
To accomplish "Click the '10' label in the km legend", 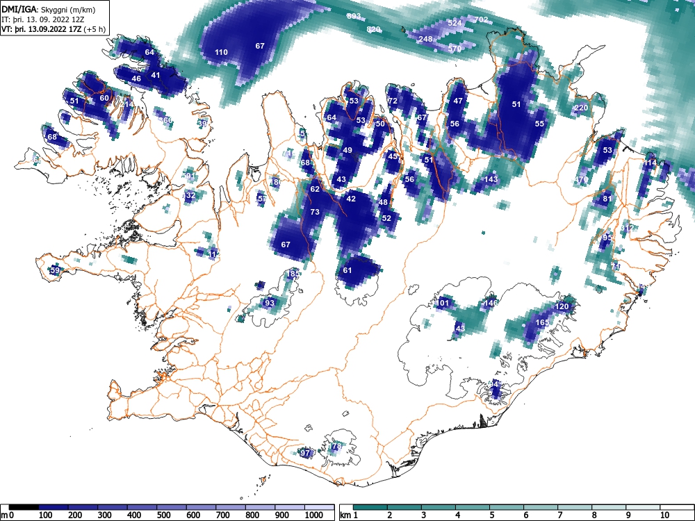I will click(665, 515).
